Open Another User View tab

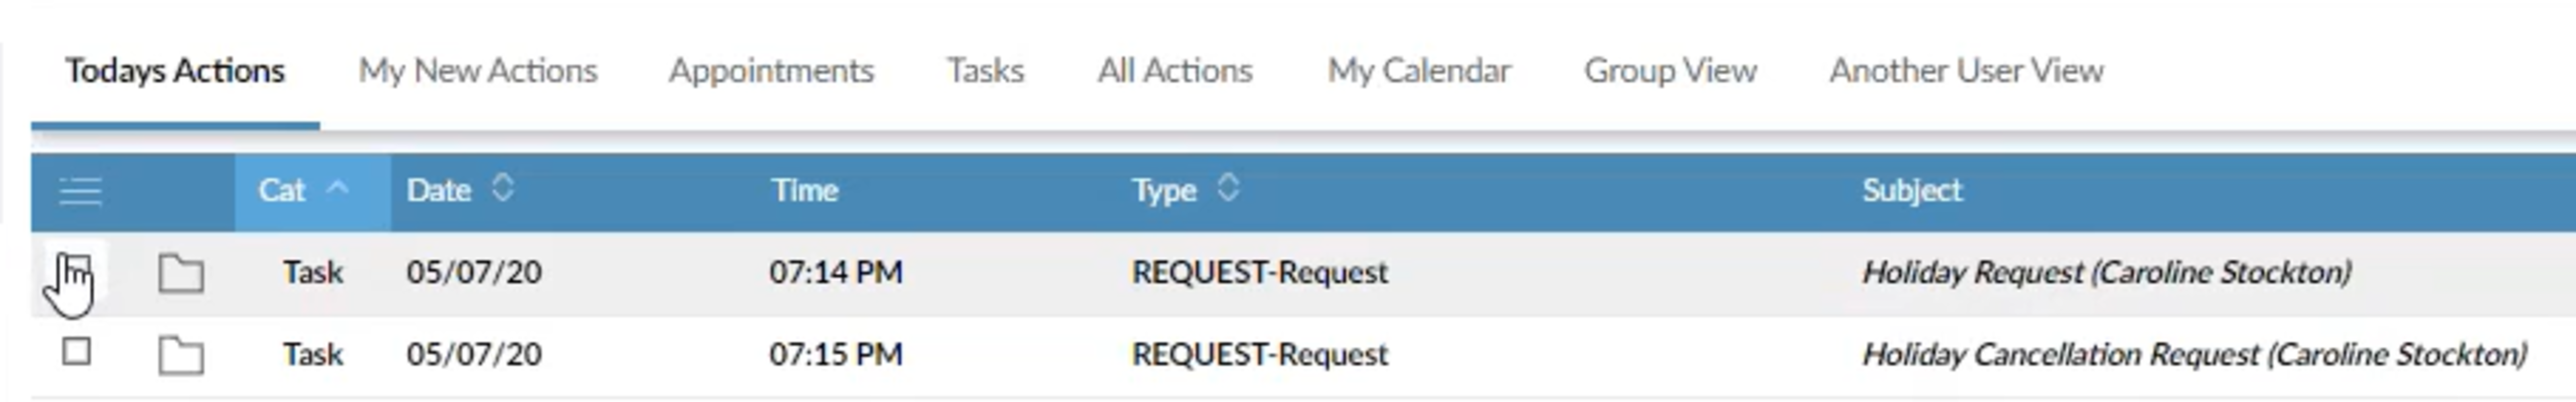[x=1966, y=70]
